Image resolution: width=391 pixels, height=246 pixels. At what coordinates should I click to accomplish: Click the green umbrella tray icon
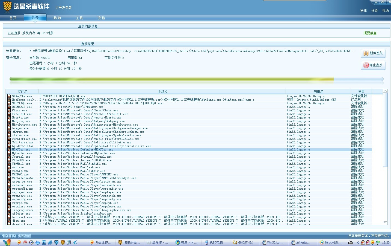tap(378, 242)
